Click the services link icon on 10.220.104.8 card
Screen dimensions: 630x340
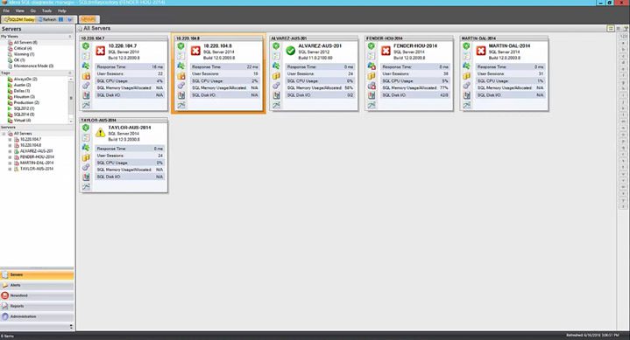coord(181,86)
